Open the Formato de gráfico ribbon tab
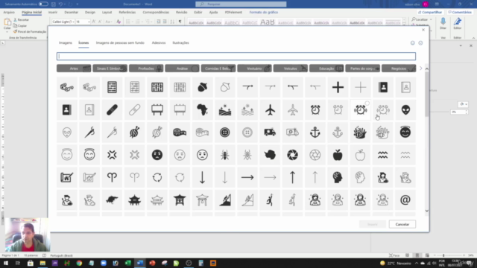 tap(263, 12)
